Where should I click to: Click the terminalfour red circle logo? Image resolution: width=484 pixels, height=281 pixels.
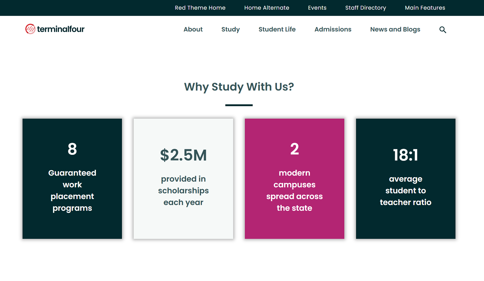pyautogui.click(x=30, y=29)
